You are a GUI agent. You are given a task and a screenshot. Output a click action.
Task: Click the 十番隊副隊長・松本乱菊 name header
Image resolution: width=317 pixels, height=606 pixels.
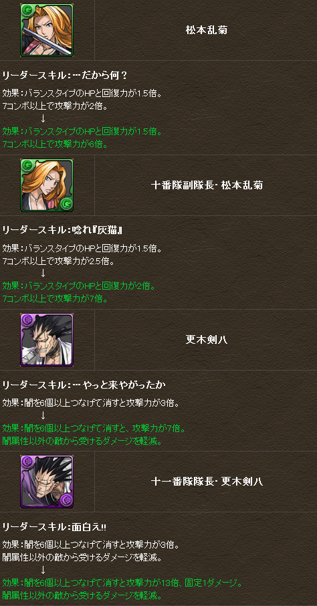pyautogui.click(x=207, y=185)
